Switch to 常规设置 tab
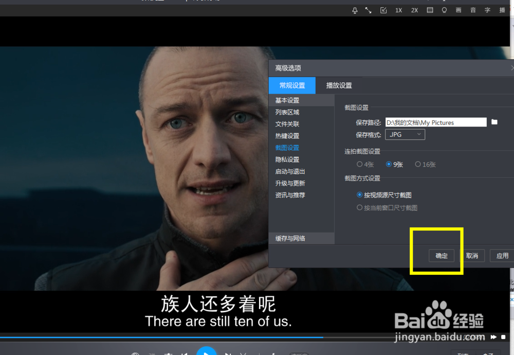Viewport: 514px width, 355px height. click(x=292, y=85)
